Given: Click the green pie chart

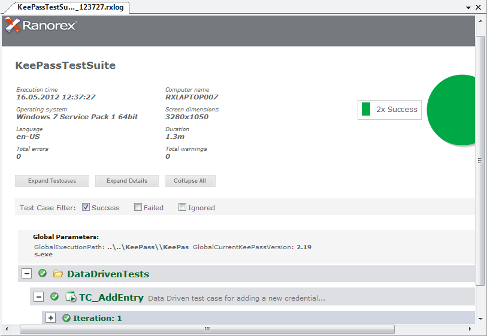Looking at the screenshot, I should (x=451, y=110).
